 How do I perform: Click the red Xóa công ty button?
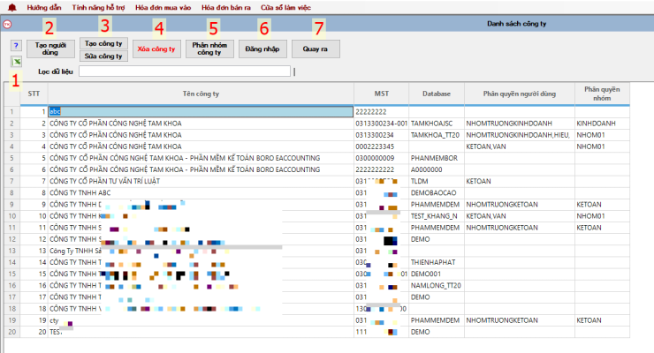[156, 49]
